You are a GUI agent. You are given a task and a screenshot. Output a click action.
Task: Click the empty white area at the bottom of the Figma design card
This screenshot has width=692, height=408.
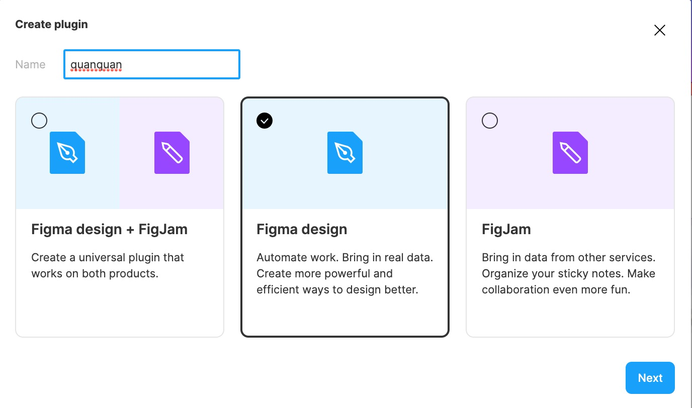tap(345, 317)
